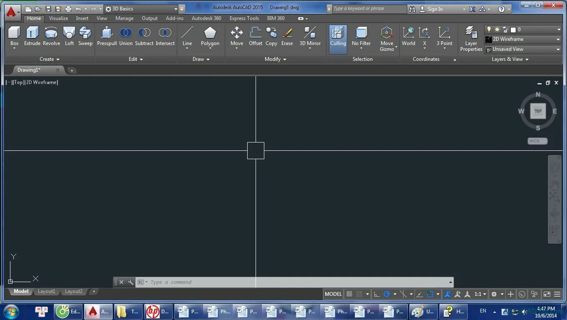Viewport: 567px width, 320px height.
Task: Add new layout with plus tab
Action: (x=94, y=291)
